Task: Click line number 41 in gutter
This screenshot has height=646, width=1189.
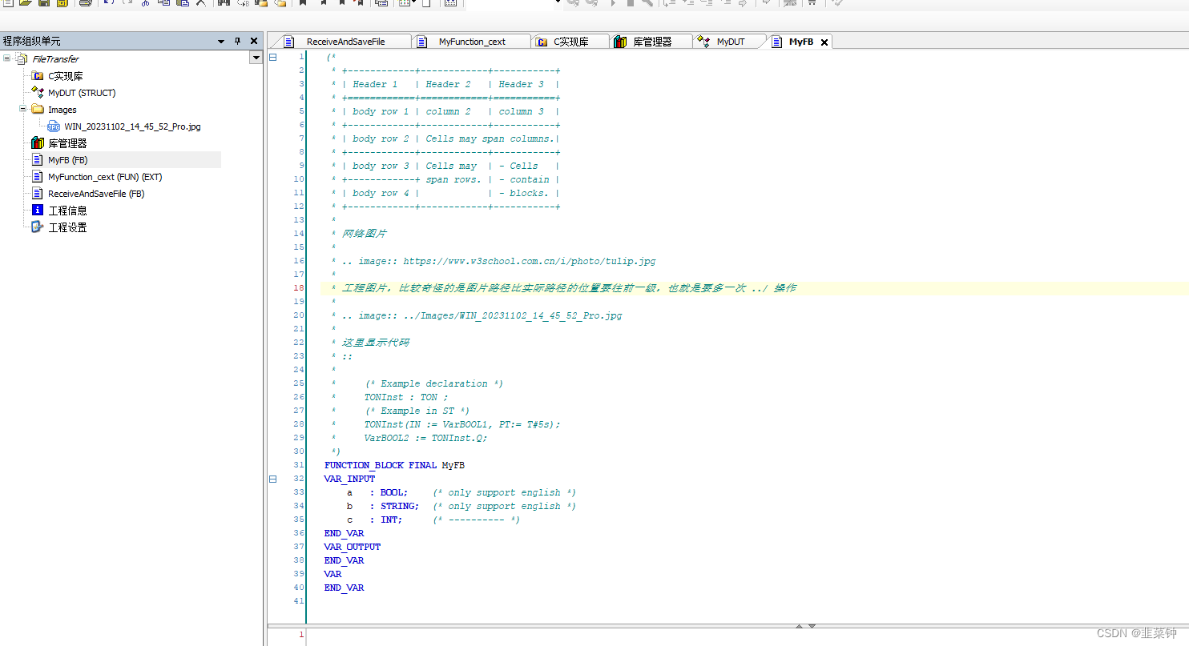Action: coord(299,601)
